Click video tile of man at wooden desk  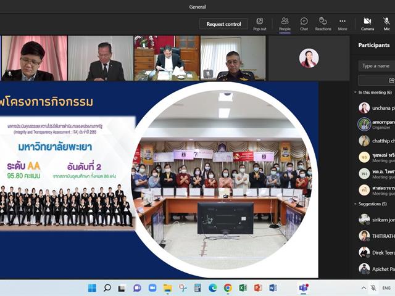[x=167, y=58]
